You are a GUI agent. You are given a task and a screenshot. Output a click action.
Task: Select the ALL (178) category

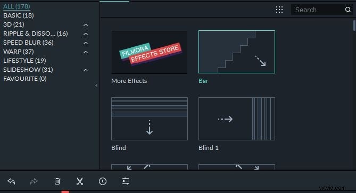(16, 6)
